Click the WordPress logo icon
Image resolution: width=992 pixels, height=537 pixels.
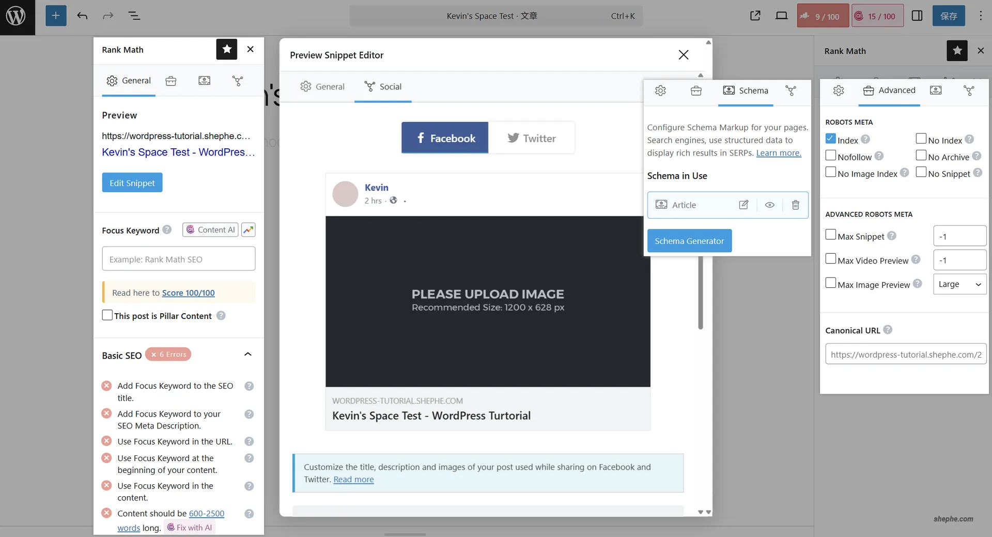coord(16,16)
